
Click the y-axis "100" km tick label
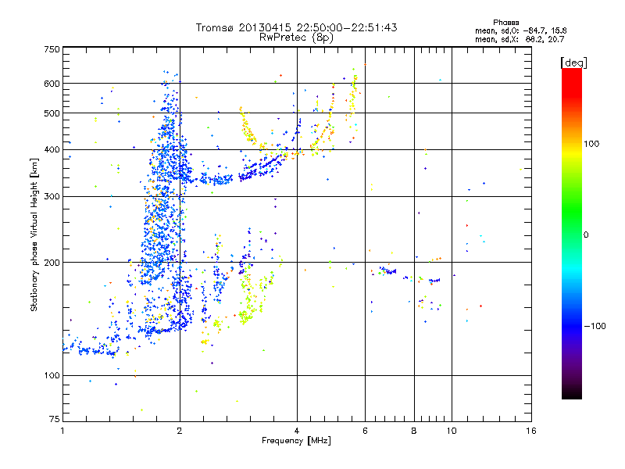pos(52,375)
